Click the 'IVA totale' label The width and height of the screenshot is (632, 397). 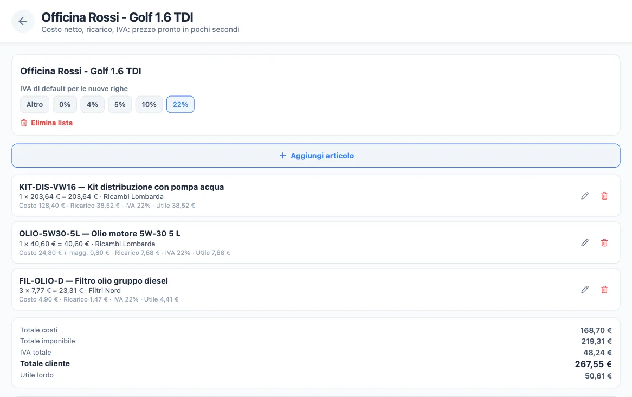(35, 352)
